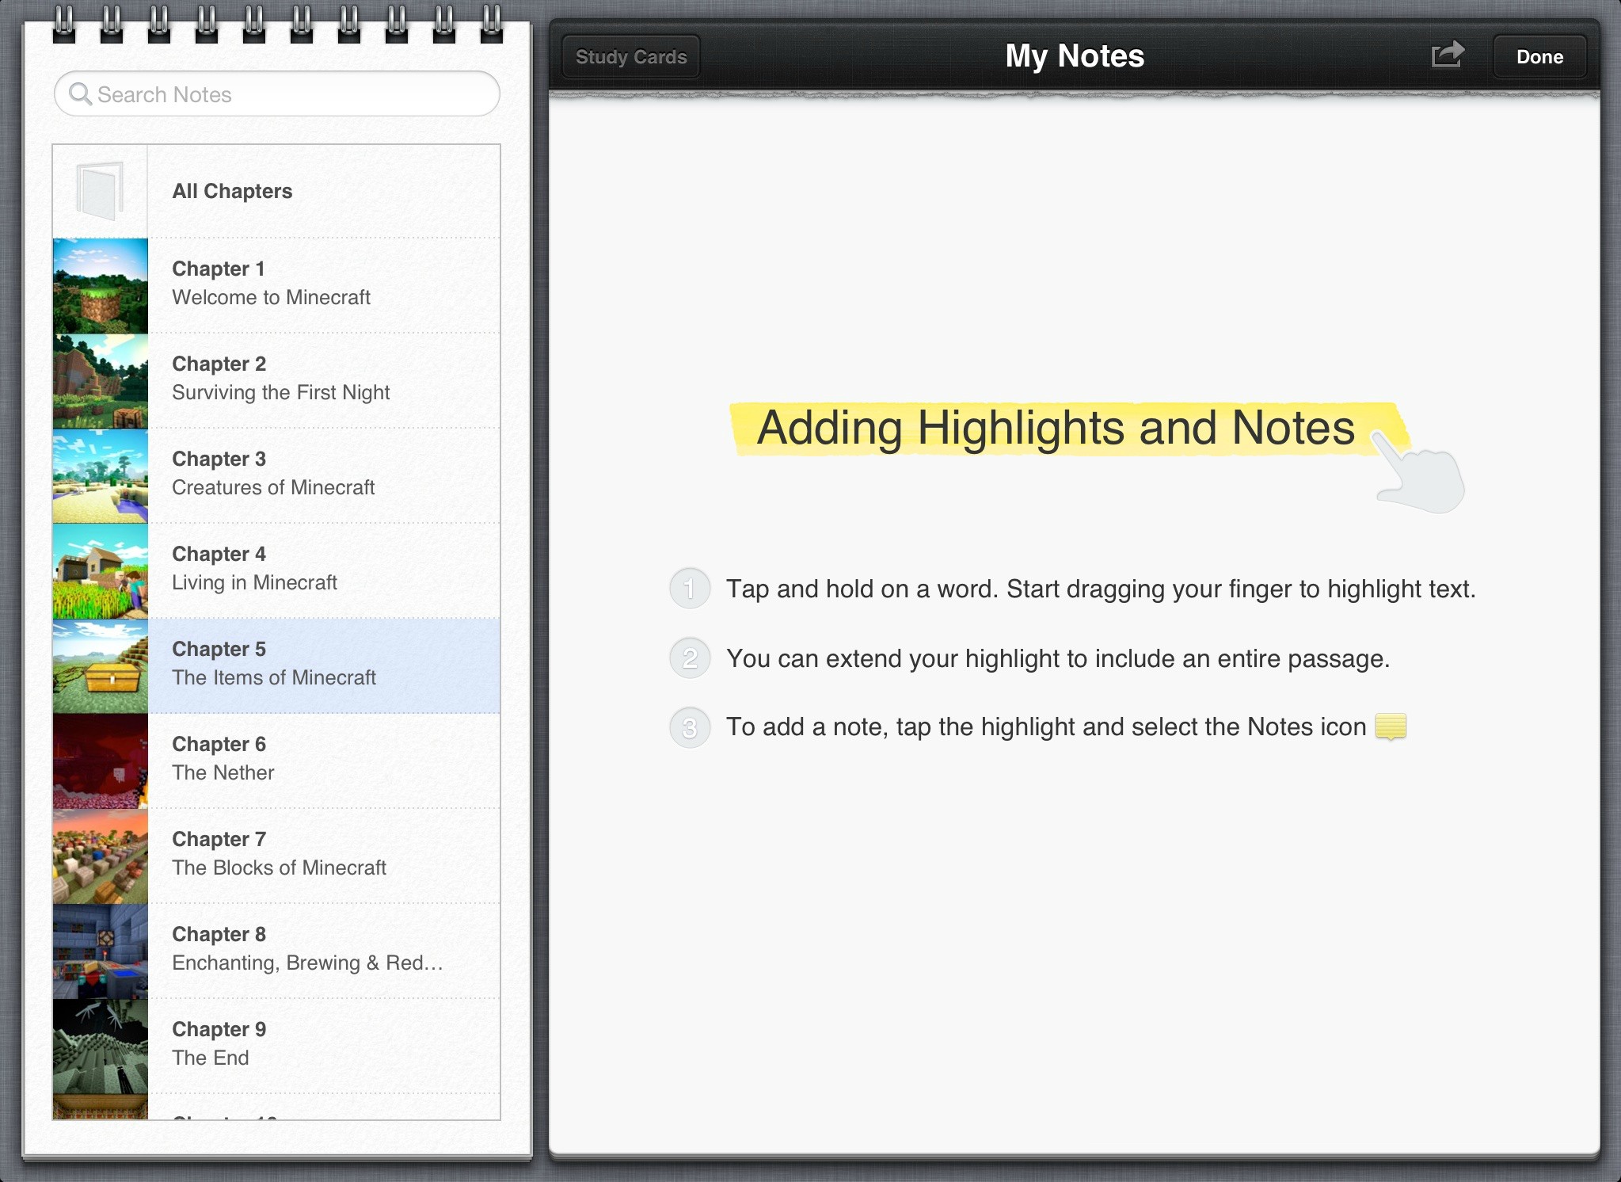Click the magnifier icon in search bar
Image resolution: width=1621 pixels, height=1182 pixels.
click(x=80, y=94)
